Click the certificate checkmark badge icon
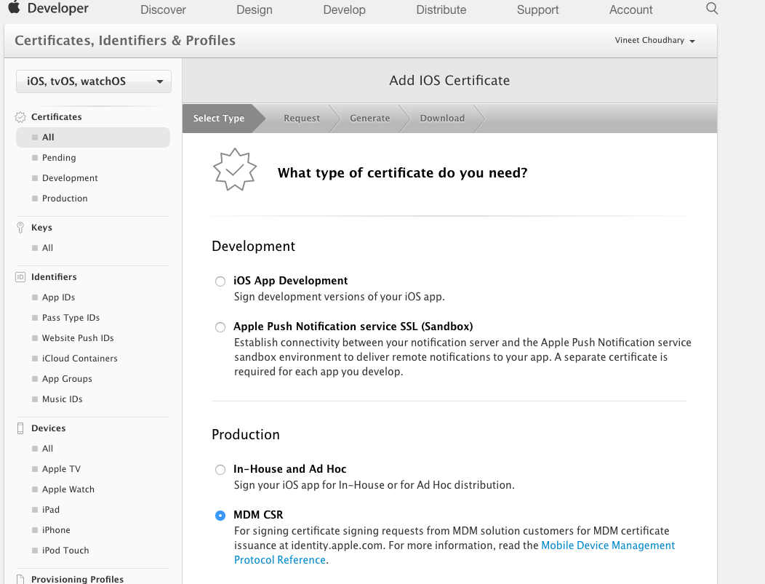The height and width of the screenshot is (584, 765). (235, 169)
